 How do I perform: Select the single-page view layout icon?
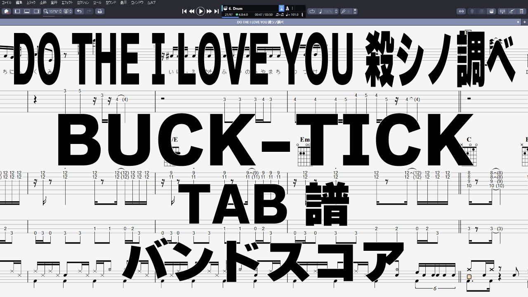click(17, 11)
